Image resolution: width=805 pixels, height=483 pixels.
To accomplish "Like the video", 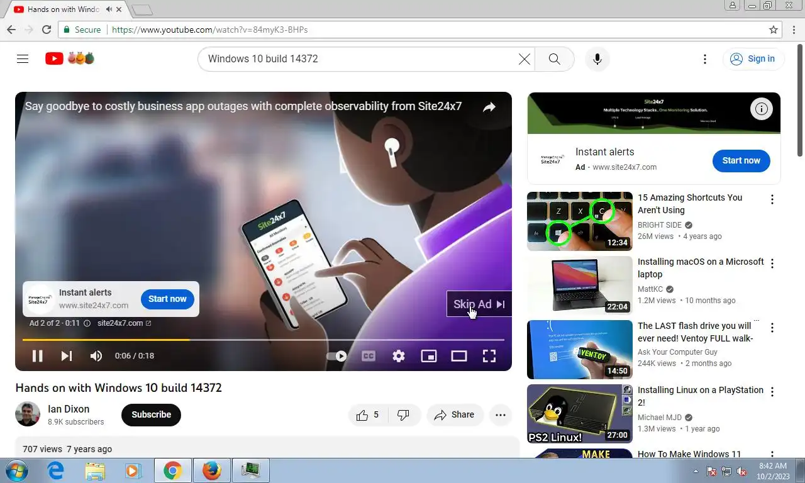I will (x=368, y=414).
